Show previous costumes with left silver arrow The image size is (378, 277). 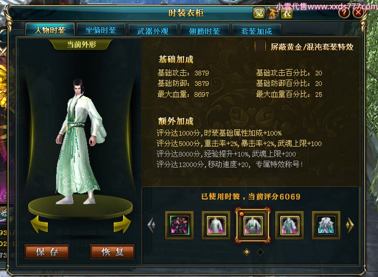[152, 225]
